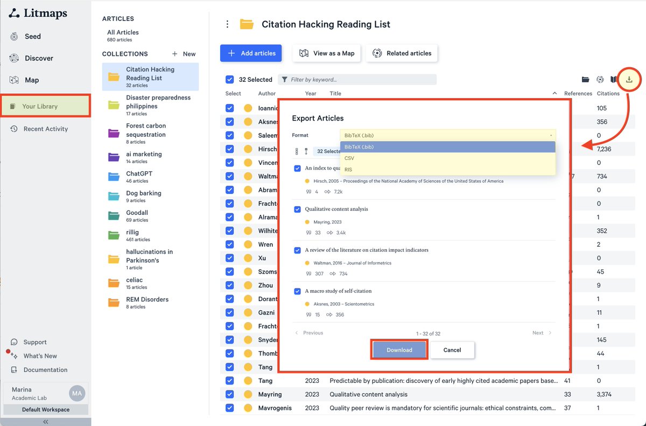Open the rillig collection folder
Screen dimensions: 646x426
point(150,235)
